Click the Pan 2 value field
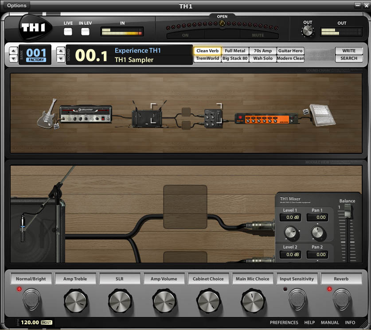This screenshot has width=371, height=330. coord(317,255)
